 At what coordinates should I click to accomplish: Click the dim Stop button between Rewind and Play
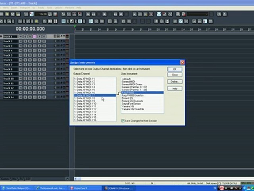click(x=99, y=14)
